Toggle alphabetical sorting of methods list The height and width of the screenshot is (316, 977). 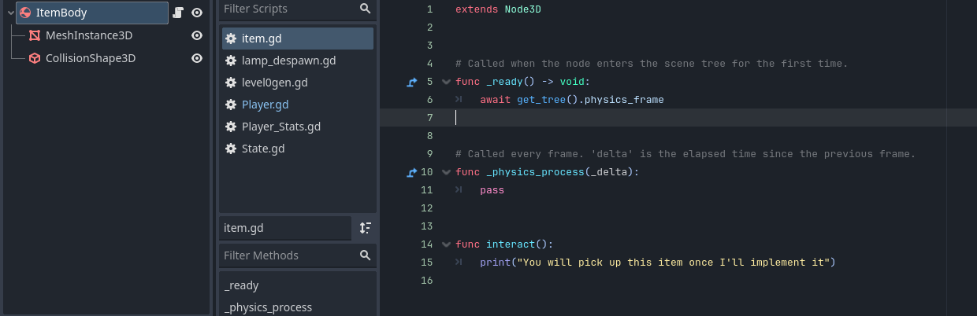[x=365, y=228]
